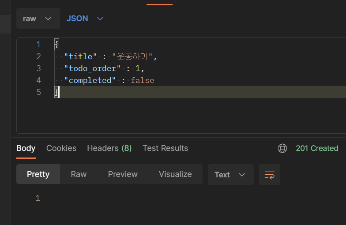Click the "title" key in request body
Image resolution: width=346 pixels, height=225 pixels.
pos(80,56)
